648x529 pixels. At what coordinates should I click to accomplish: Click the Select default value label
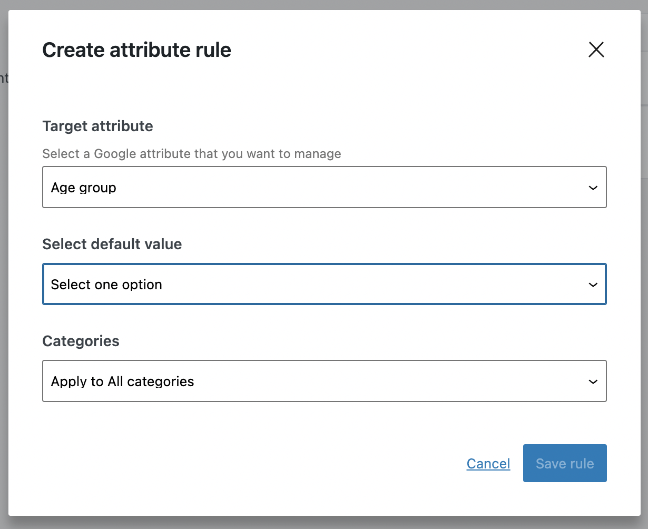point(112,244)
